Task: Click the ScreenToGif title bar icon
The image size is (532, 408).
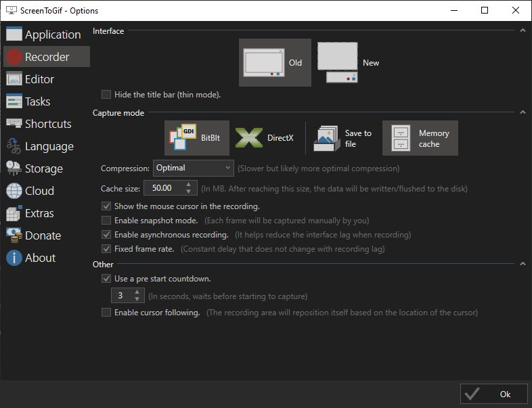Action: (12, 10)
